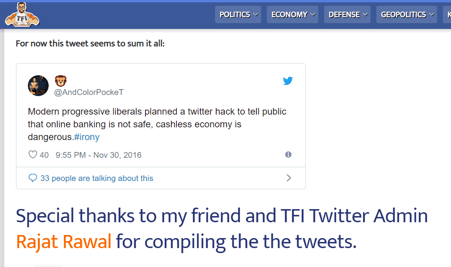The height and width of the screenshot is (267, 451).
Task: Click the right chevron in tweet footer
Action: click(289, 178)
